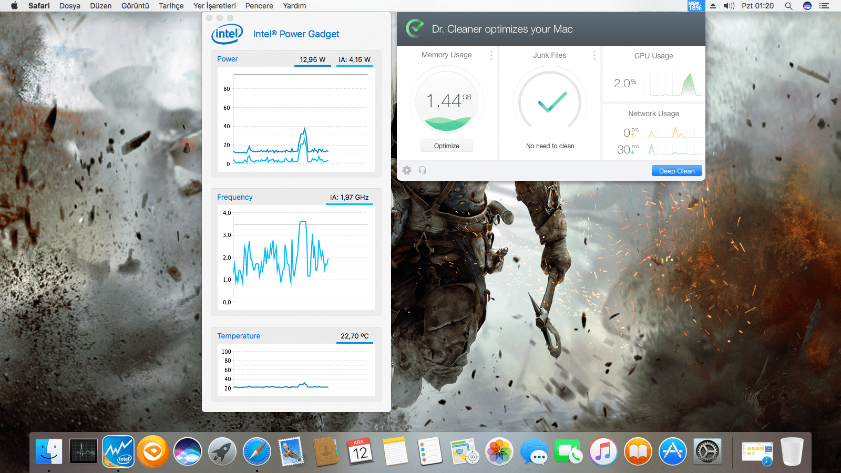Click the eject icon in the menu bar
841x473 pixels.
pos(713,6)
